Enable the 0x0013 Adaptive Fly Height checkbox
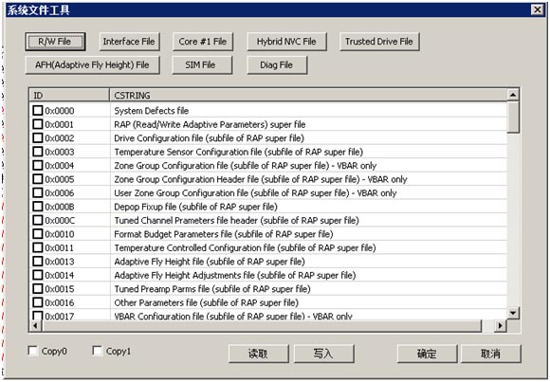 click(38, 262)
